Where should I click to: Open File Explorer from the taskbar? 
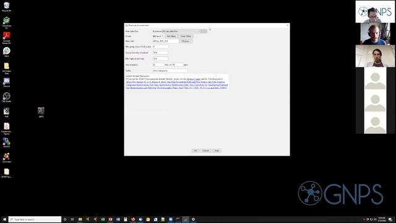coord(80,219)
